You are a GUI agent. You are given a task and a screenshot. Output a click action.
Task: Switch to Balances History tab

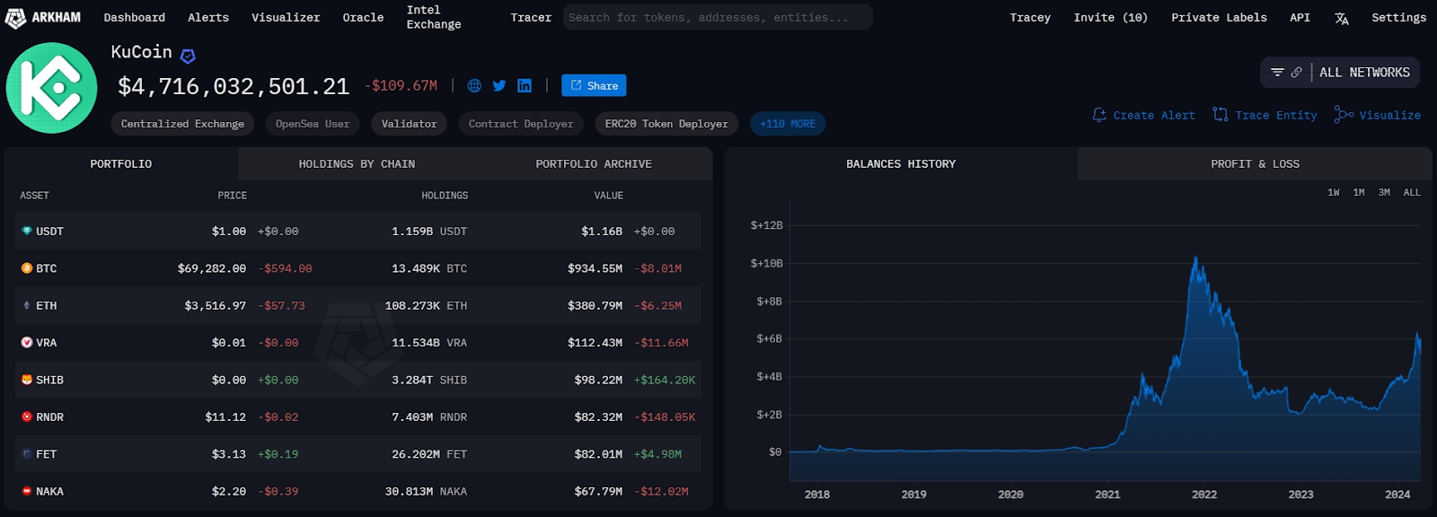(x=901, y=163)
